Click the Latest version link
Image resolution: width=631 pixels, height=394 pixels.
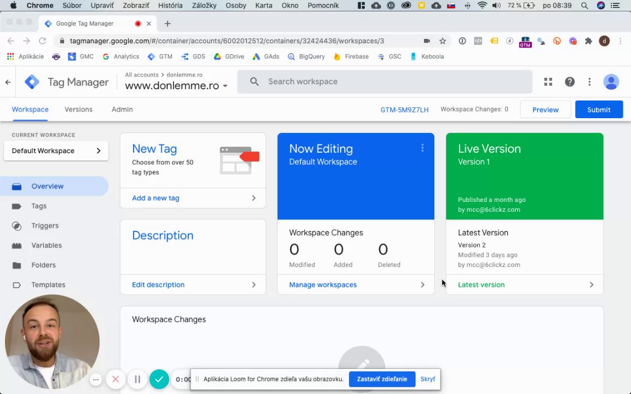pos(481,285)
